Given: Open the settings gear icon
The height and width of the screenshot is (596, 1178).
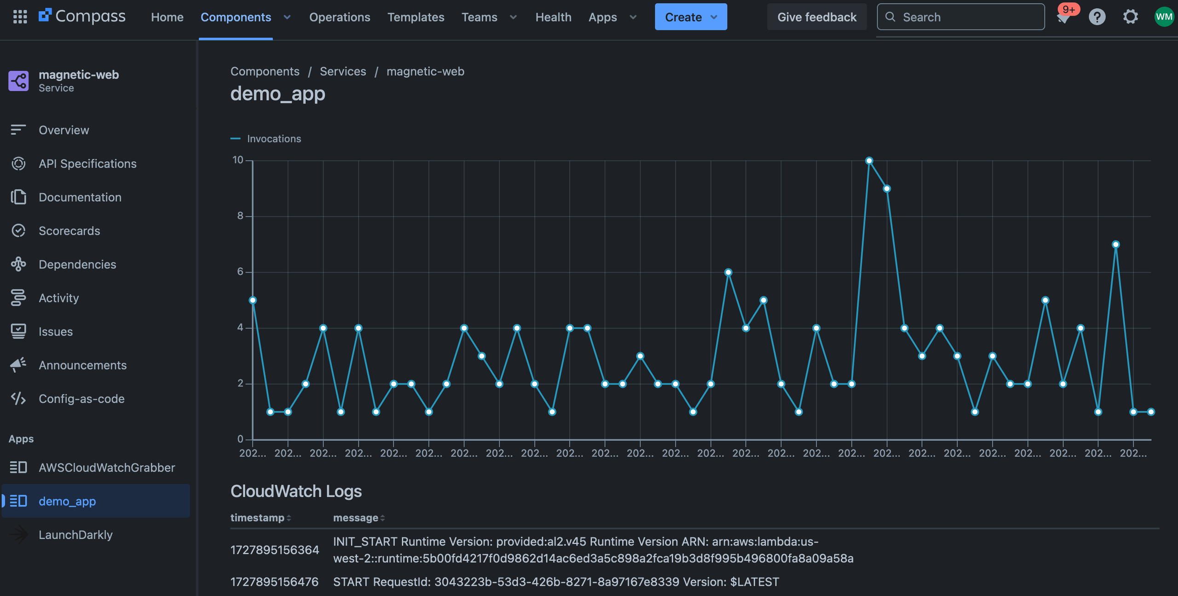Looking at the screenshot, I should click(1130, 17).
